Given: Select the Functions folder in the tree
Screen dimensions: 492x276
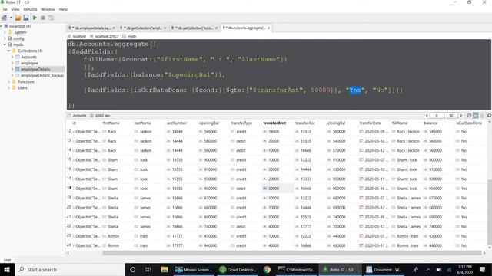Looking at the screenshot, I should coord(26,82).
